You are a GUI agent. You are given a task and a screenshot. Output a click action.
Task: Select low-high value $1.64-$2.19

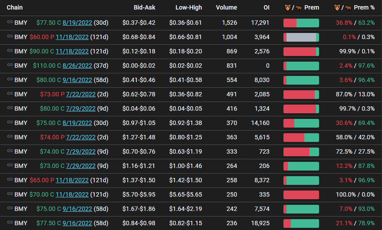pyautogui.click(x=186, y=209)
